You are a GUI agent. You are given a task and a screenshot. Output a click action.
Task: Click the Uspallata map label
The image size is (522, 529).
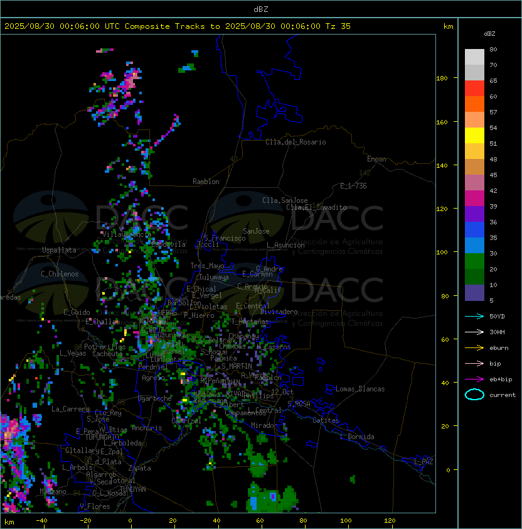[59, 250]
